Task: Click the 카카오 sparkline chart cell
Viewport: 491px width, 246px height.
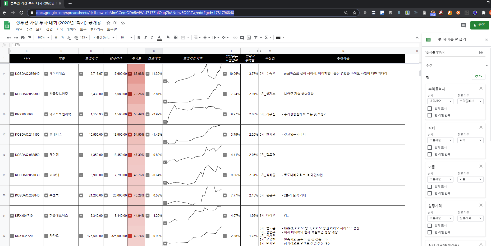Action: [192, 236]
